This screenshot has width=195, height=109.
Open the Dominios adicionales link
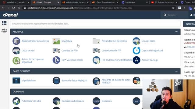(x=73, y=101)
